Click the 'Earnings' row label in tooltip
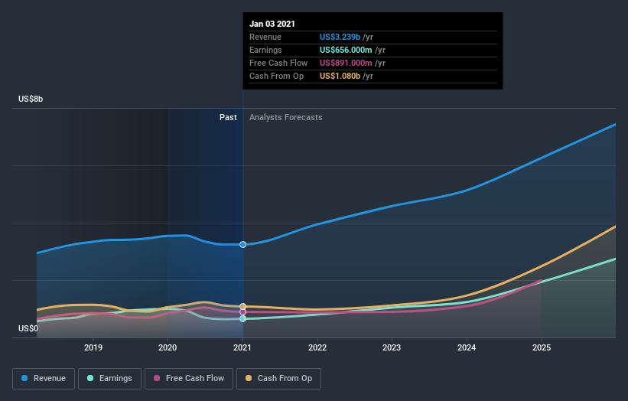The image size is (628, 401). coord(265,50)
